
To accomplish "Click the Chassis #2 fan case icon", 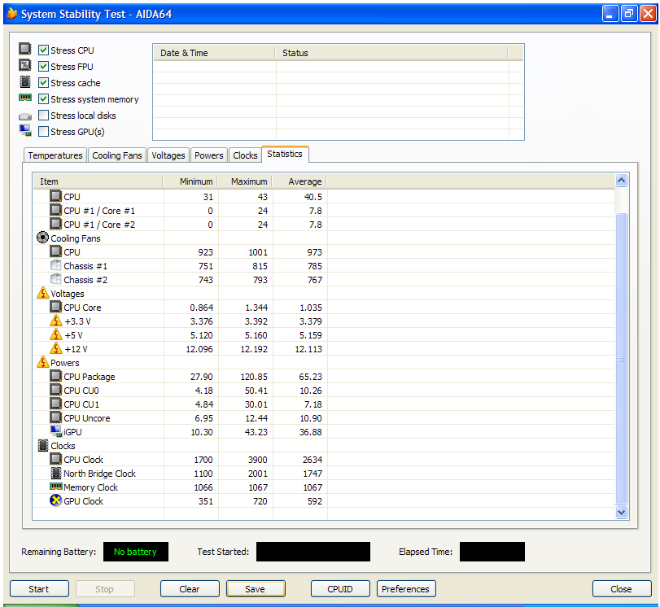I will point(55,279).
